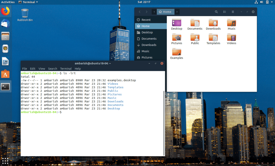Click 'examples.desktop' in terminal output
275x166 pixels.
point(122,80)
